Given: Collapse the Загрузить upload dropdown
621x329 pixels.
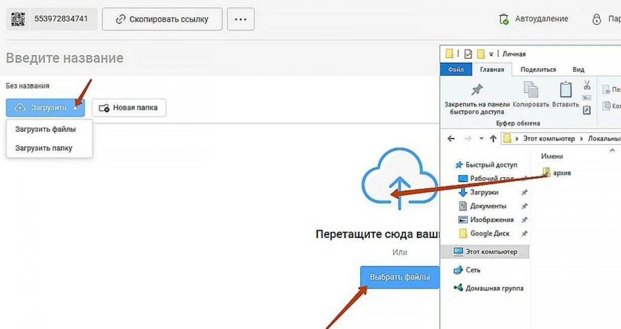Looking at the screenshot, I should [x=46, y=108].
